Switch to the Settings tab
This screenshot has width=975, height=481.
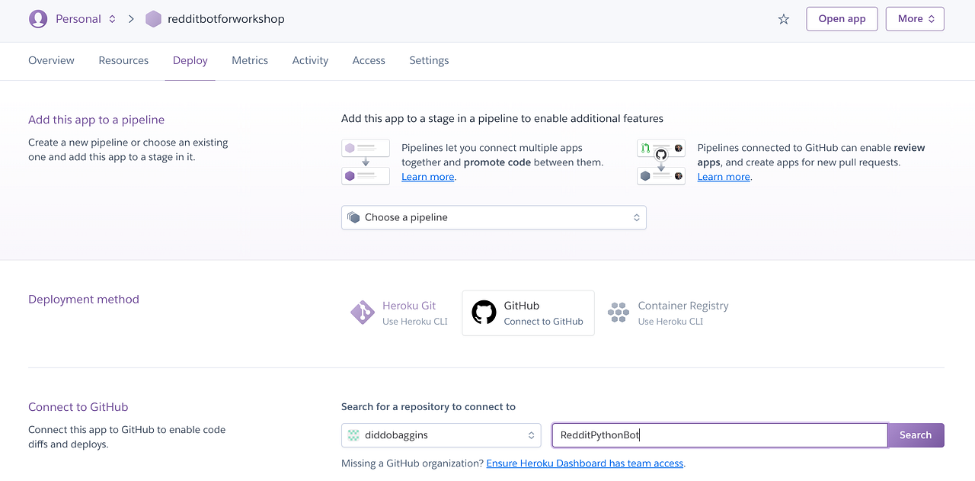tap(429, 60)
